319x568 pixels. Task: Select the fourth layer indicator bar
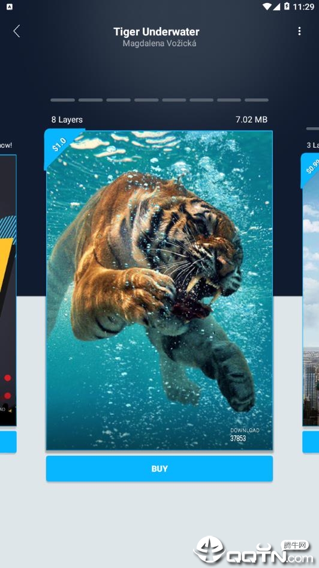(146, 100)
